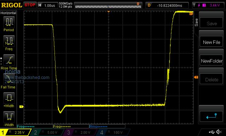
Task: Select the Save menu tab
Action: tap(196, 22)
